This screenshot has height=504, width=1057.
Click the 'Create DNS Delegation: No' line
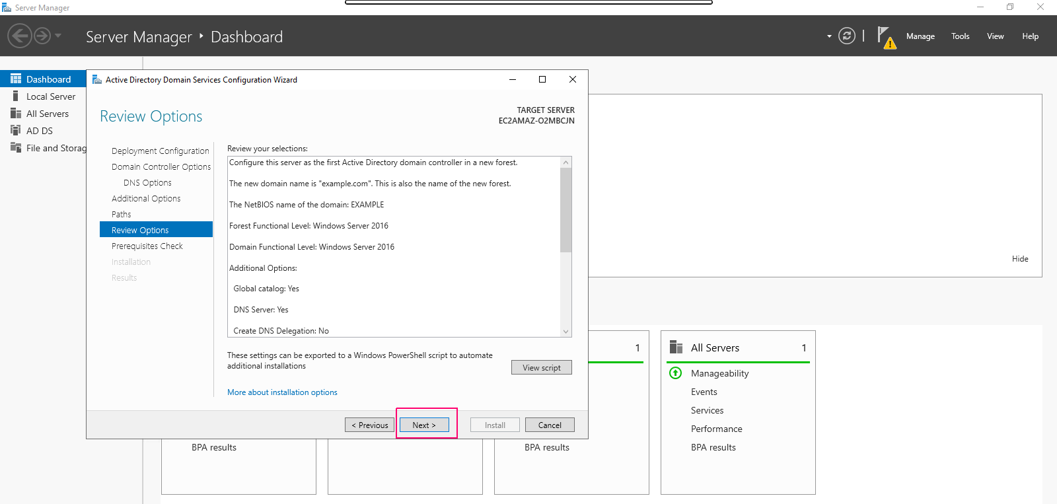[x=281, y=331]
